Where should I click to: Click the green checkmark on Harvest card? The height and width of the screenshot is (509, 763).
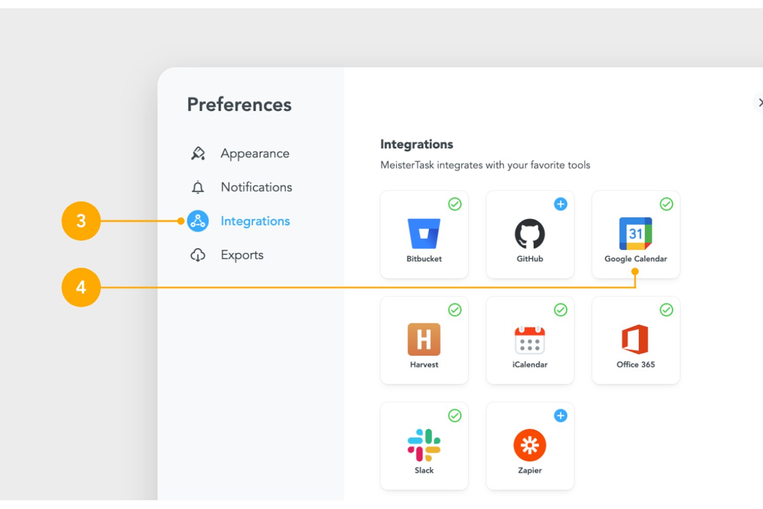click(x=455, y=310)
